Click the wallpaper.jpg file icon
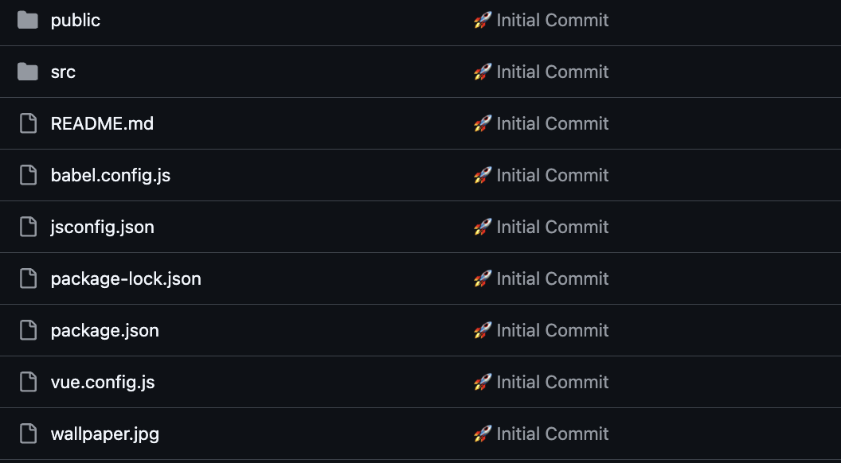The width and height of the screenshot is (841, 463). 28,434
